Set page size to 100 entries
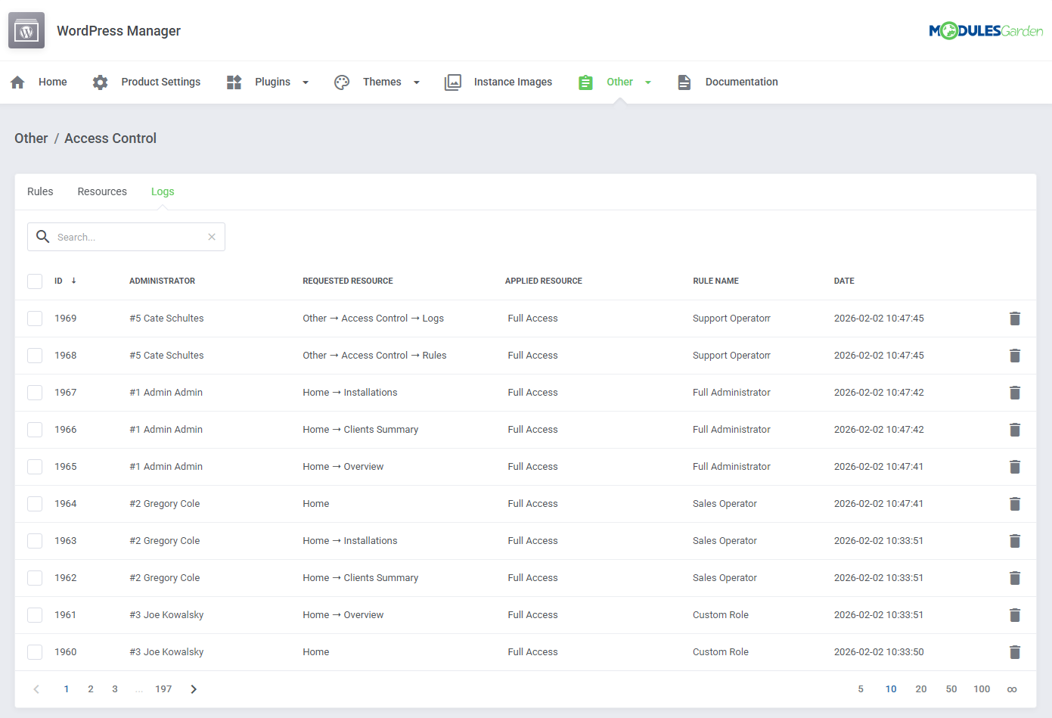Screen dimensions: 1052x718 [x=982, y=688]
